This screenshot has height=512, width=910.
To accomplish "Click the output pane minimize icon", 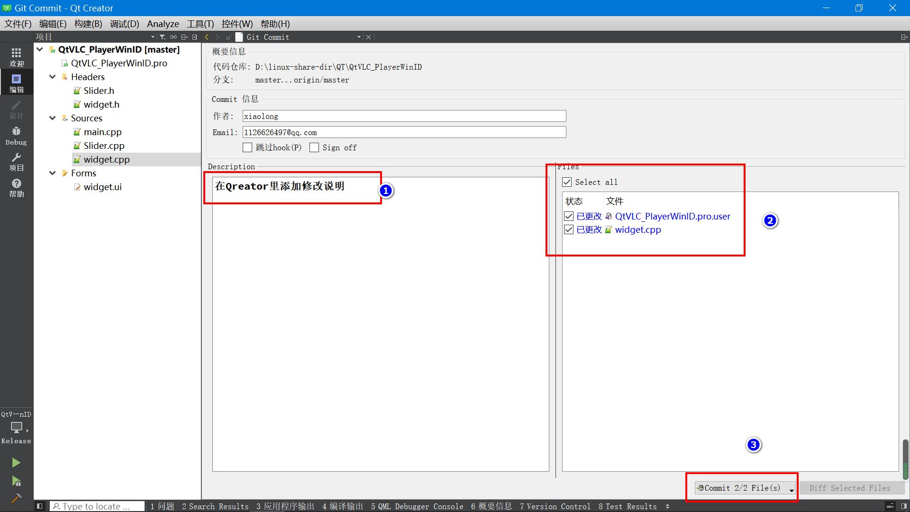I will pyautogui.click(x=890, y=506).
